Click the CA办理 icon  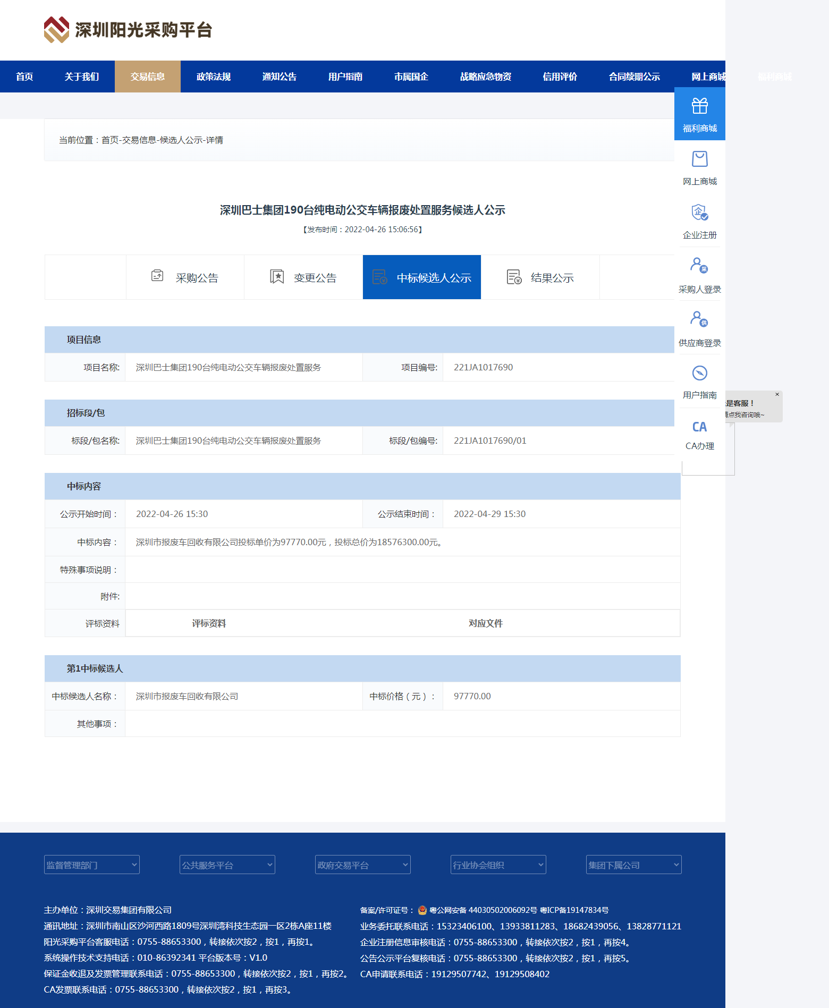(700, 427)
